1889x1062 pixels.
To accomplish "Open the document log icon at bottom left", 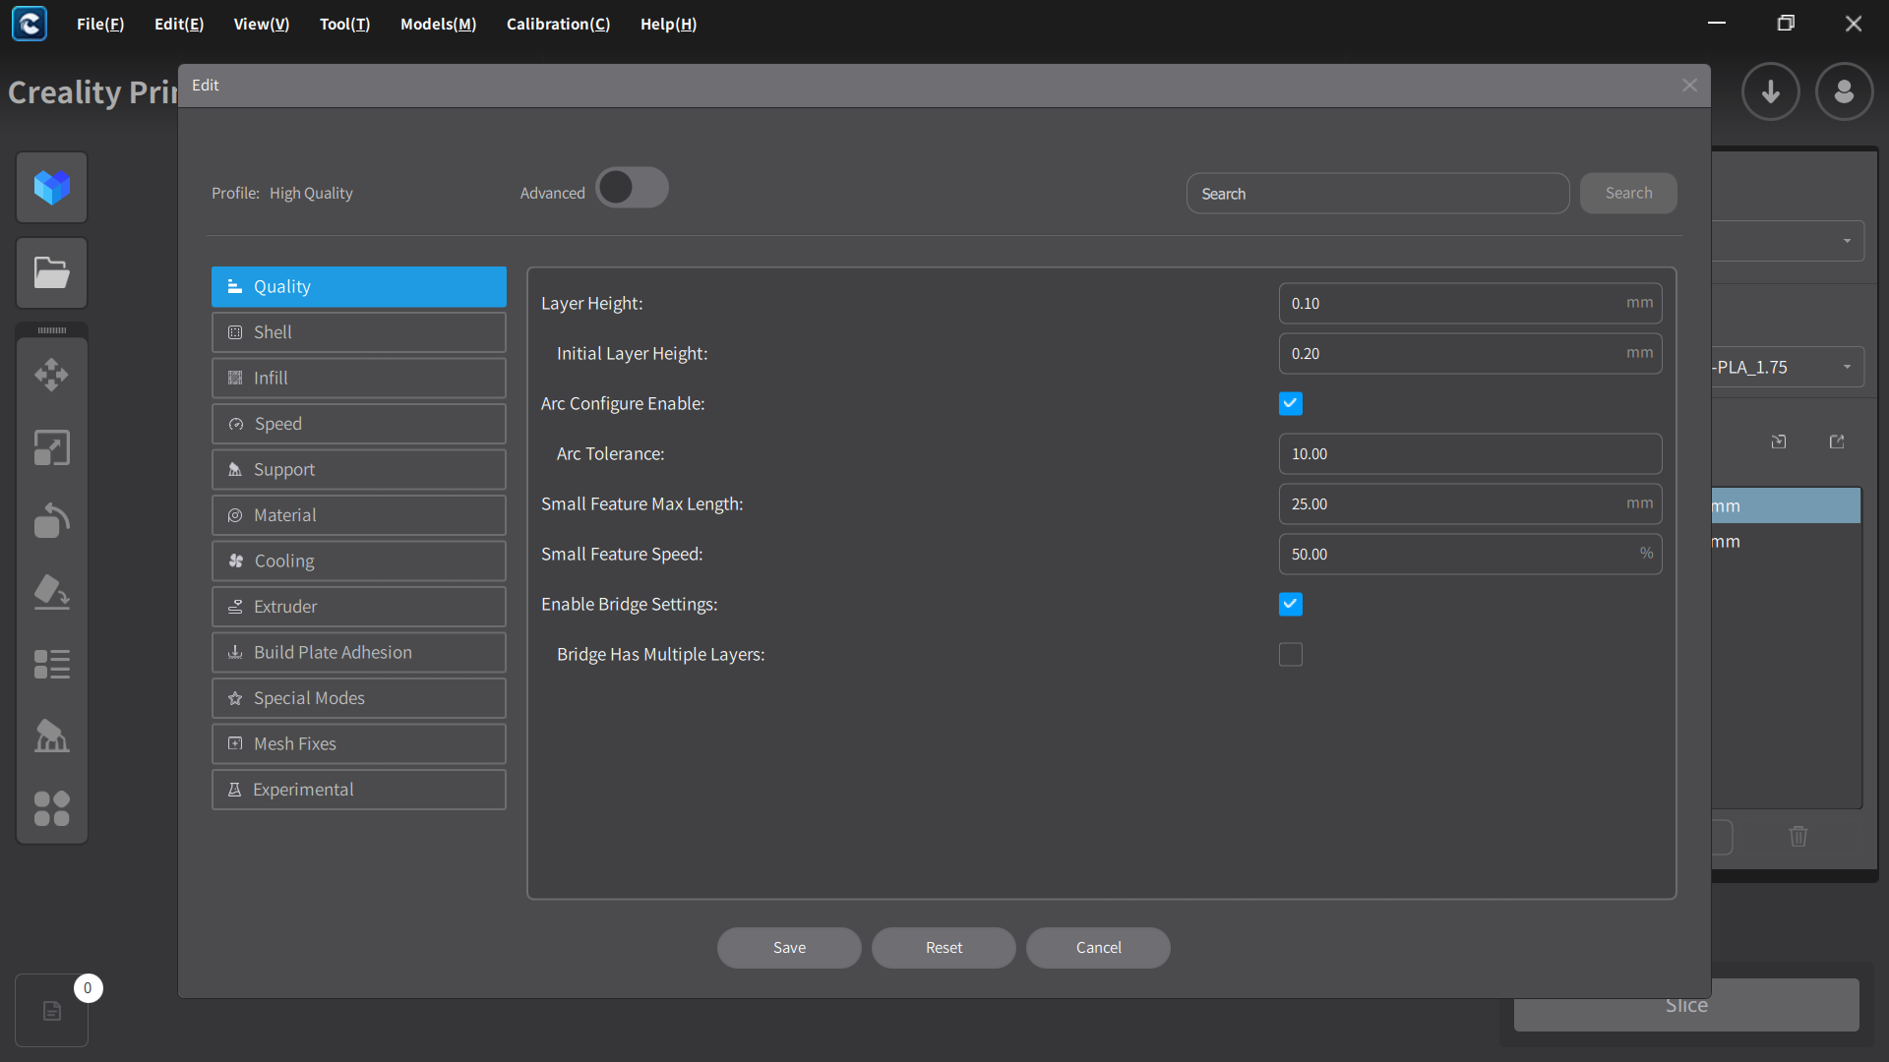I will pos(52,1011).
